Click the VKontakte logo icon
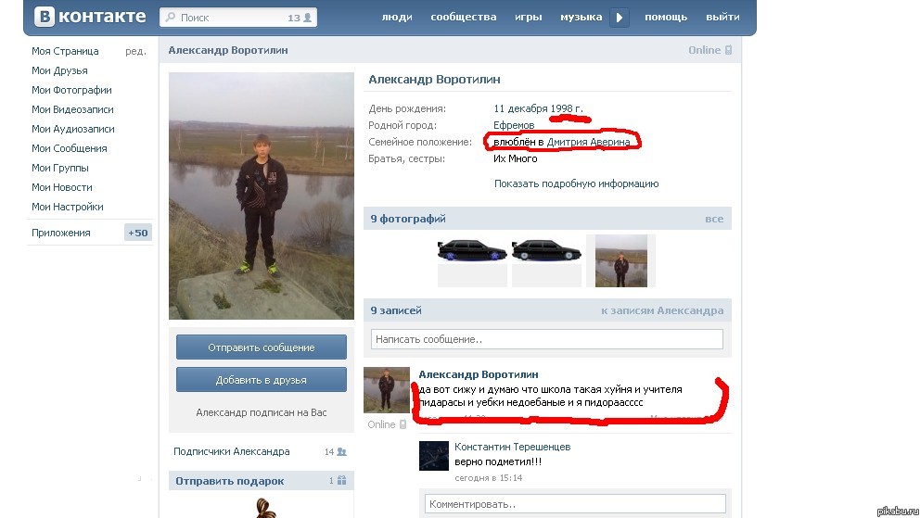 coord(44,17)
